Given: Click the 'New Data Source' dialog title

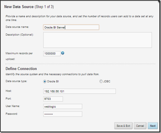Looking at the screenshot, I should [22, 6].
